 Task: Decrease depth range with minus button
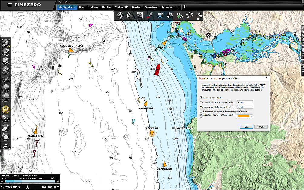coord(2,181)
